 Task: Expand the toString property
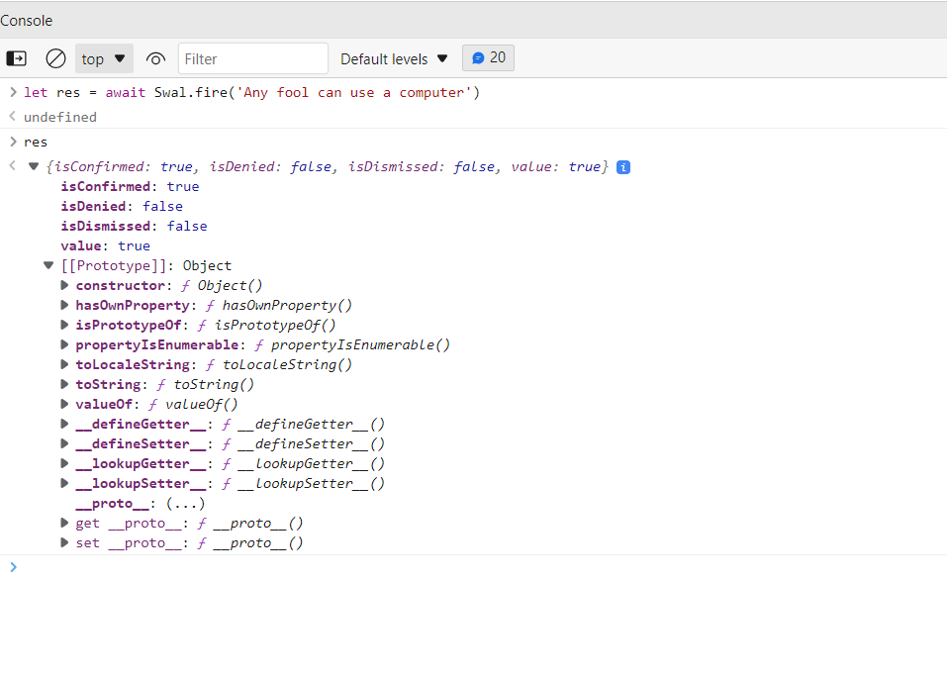point(63,384)
